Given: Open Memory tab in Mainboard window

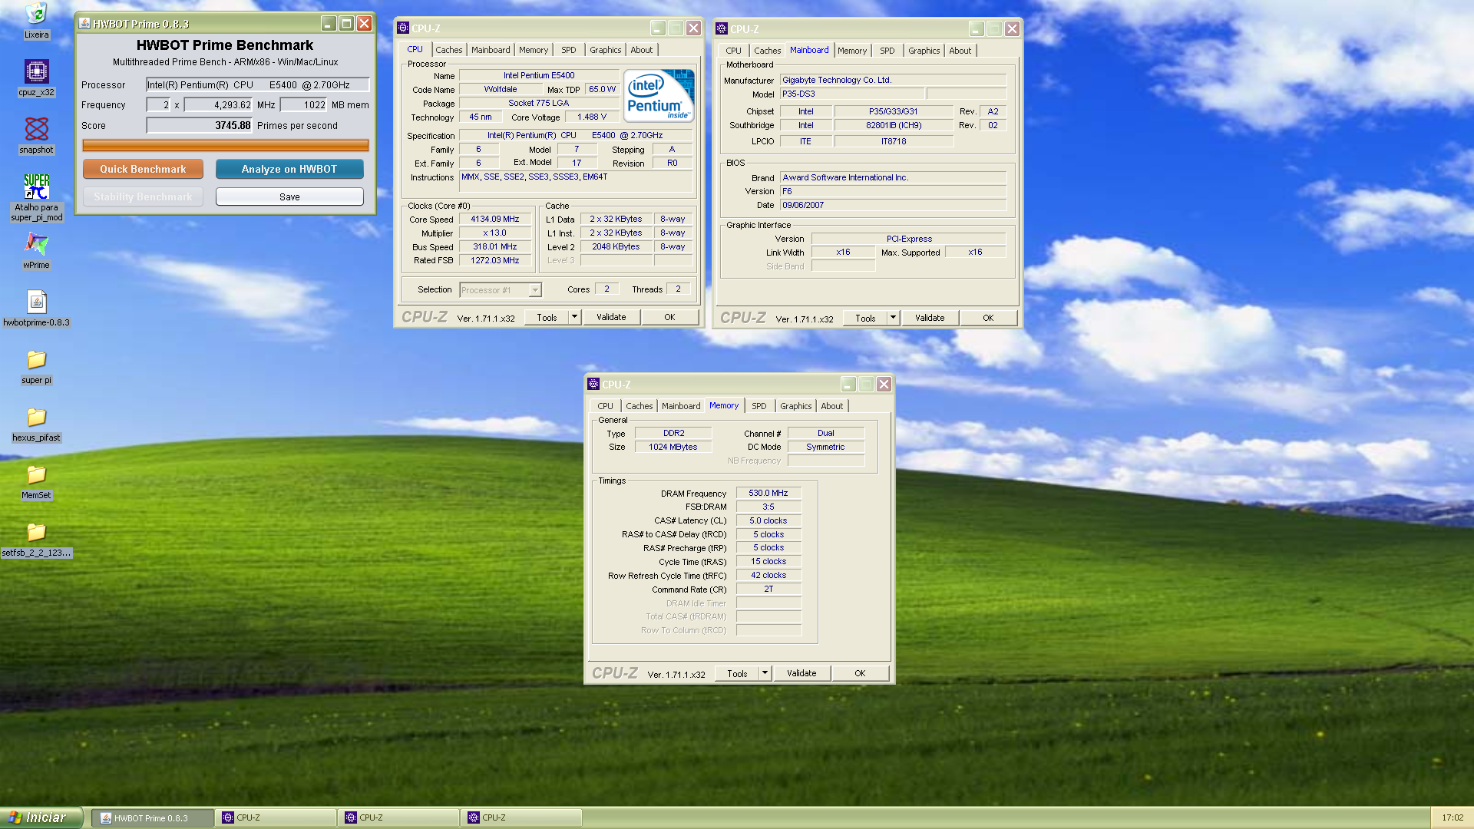Looking at the screenshot, I should coord(851,51).
